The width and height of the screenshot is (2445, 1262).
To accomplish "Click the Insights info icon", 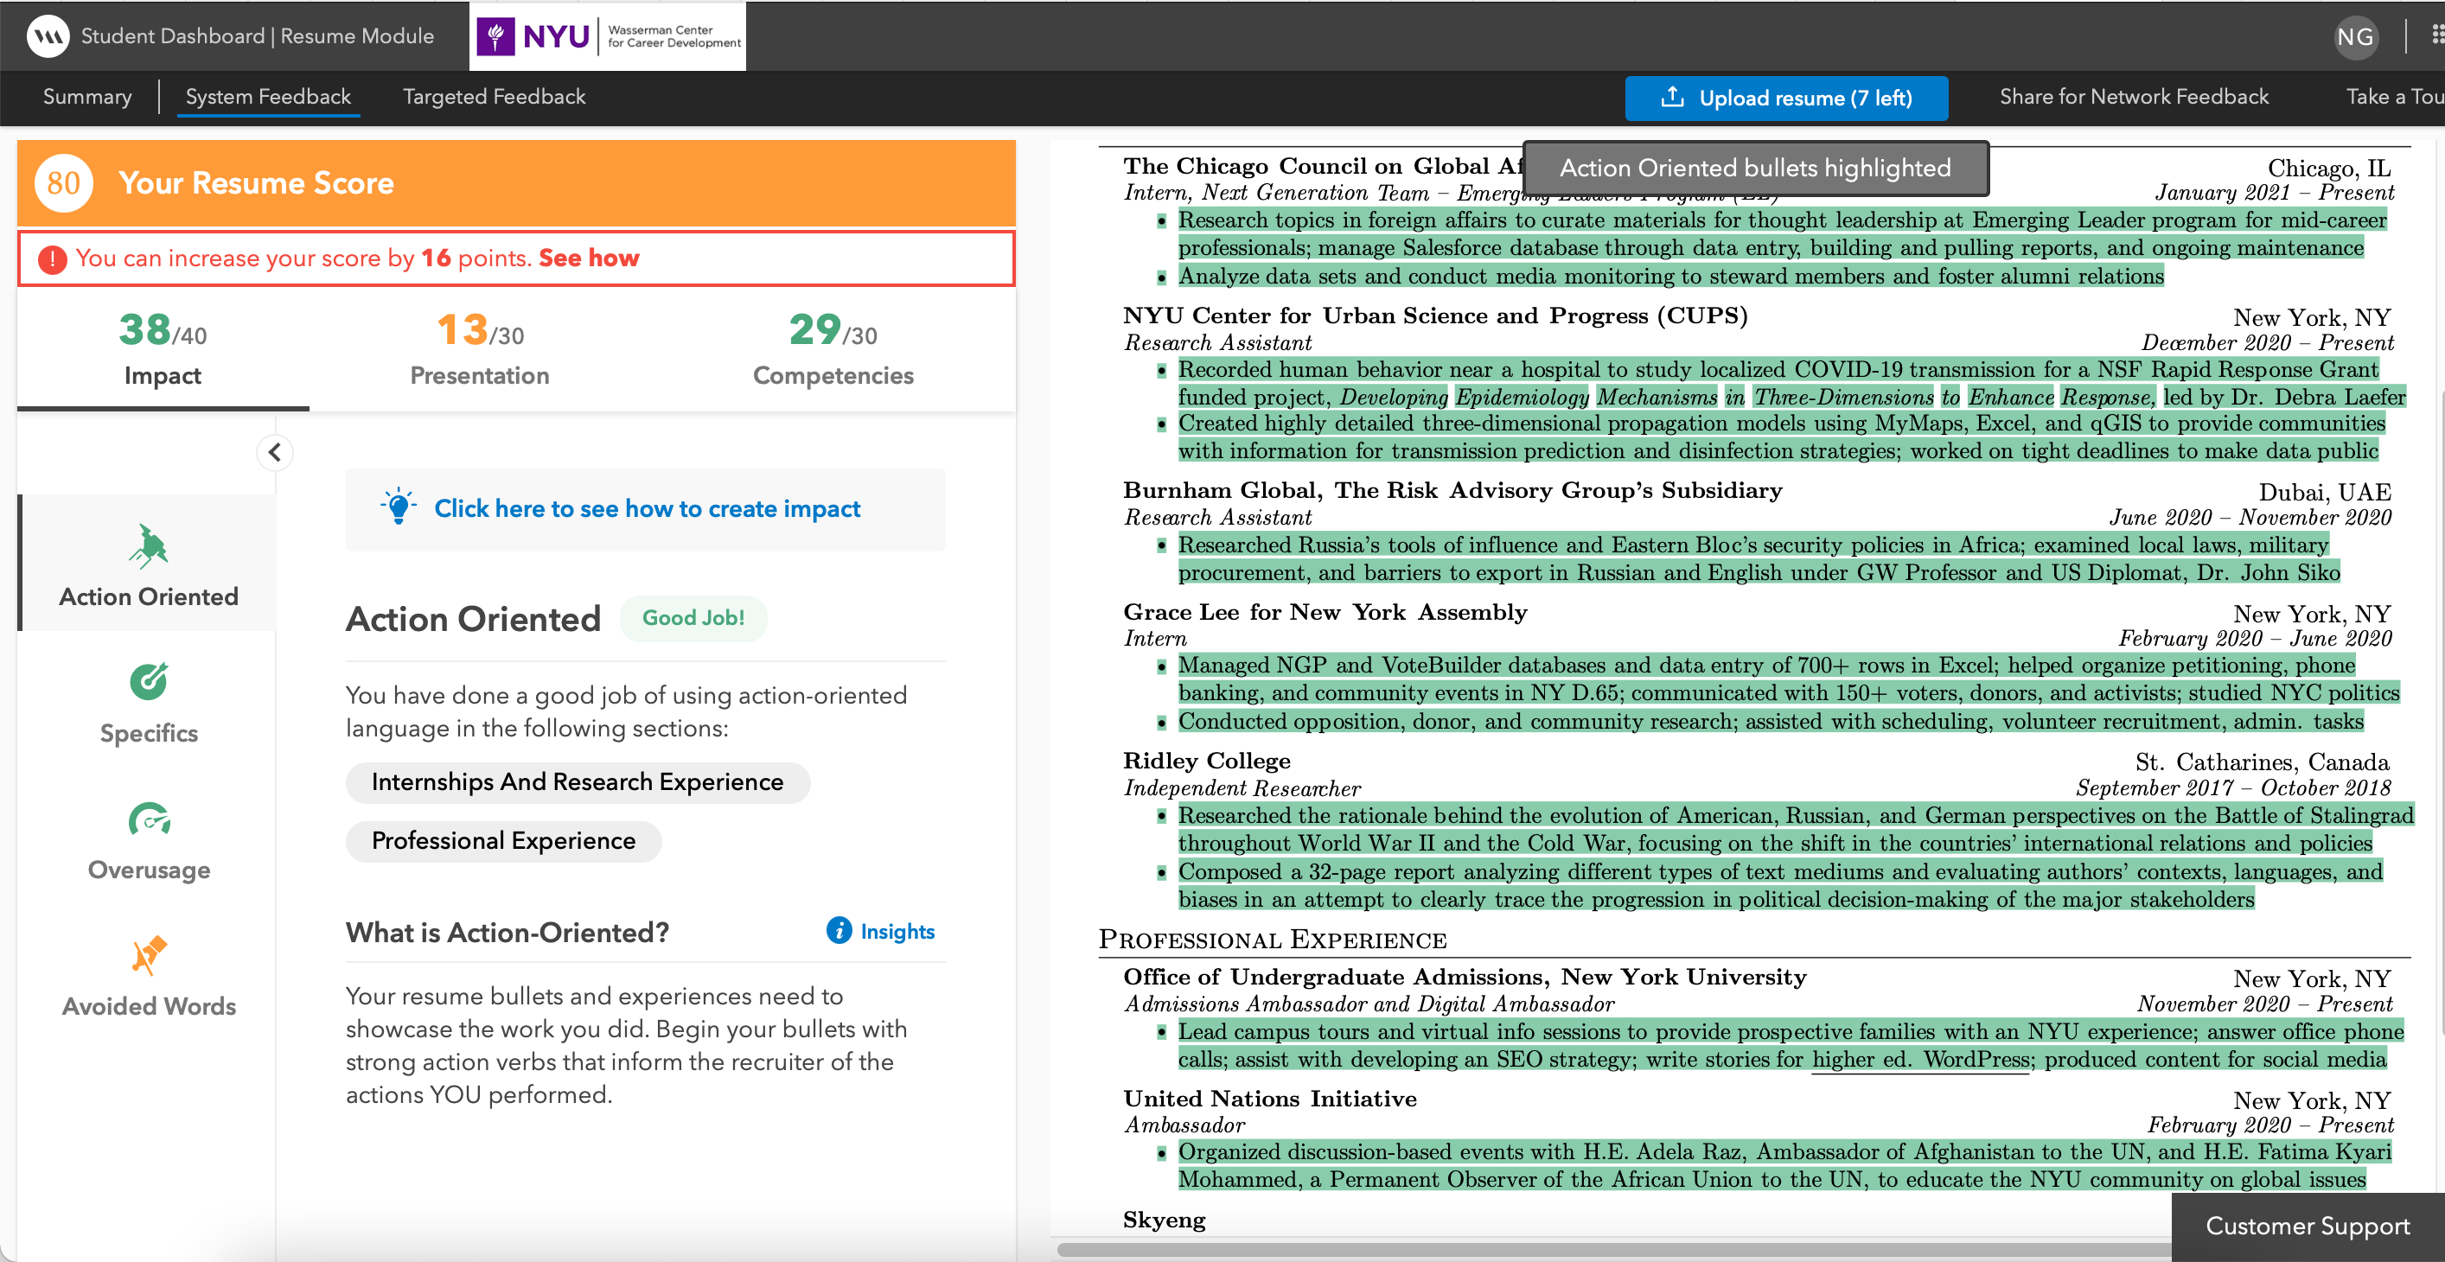I will [839, 931].
